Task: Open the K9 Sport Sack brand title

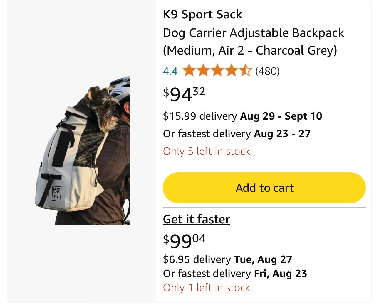Action: click(202, 14)
